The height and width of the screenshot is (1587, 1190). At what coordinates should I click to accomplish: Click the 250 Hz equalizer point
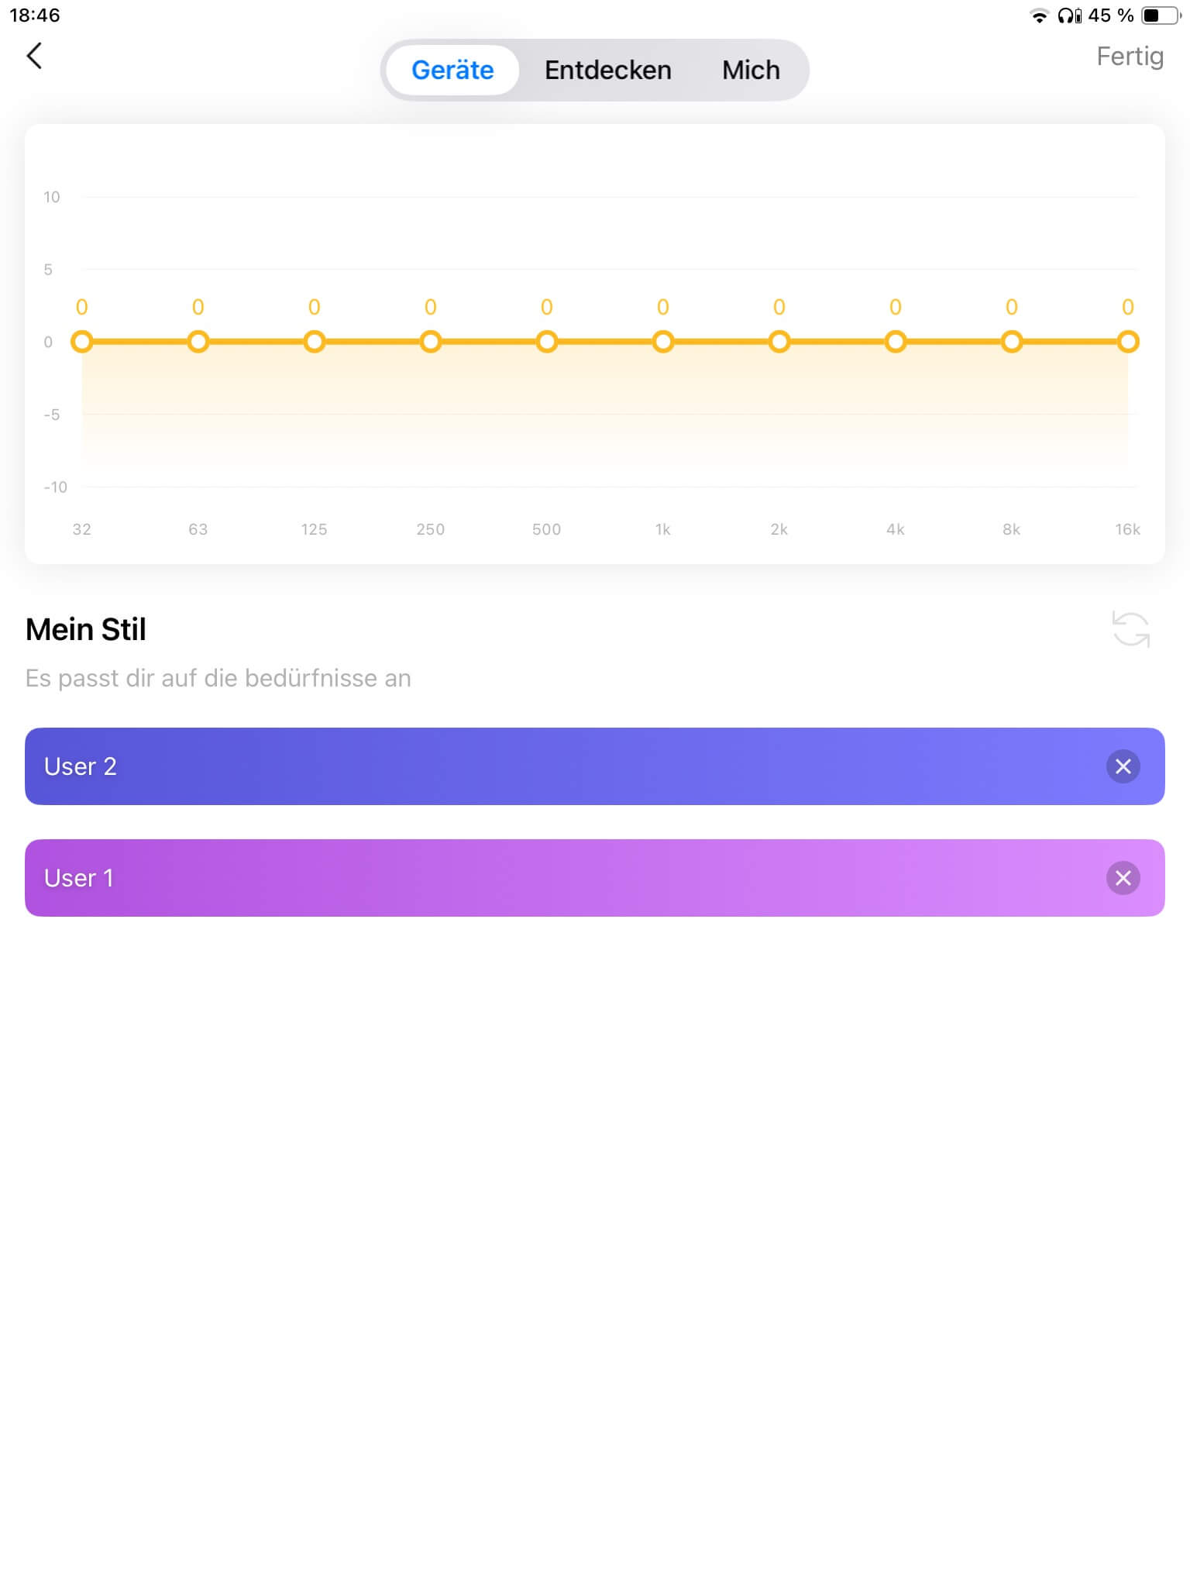[431, 342]
